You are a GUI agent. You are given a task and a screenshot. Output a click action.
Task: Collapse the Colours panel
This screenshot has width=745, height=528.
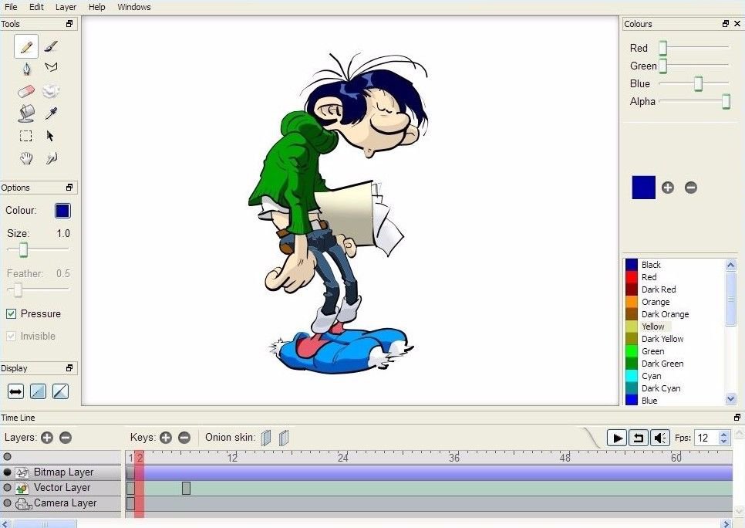coord(725,24)
